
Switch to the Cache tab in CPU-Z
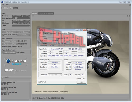point(46,33)
